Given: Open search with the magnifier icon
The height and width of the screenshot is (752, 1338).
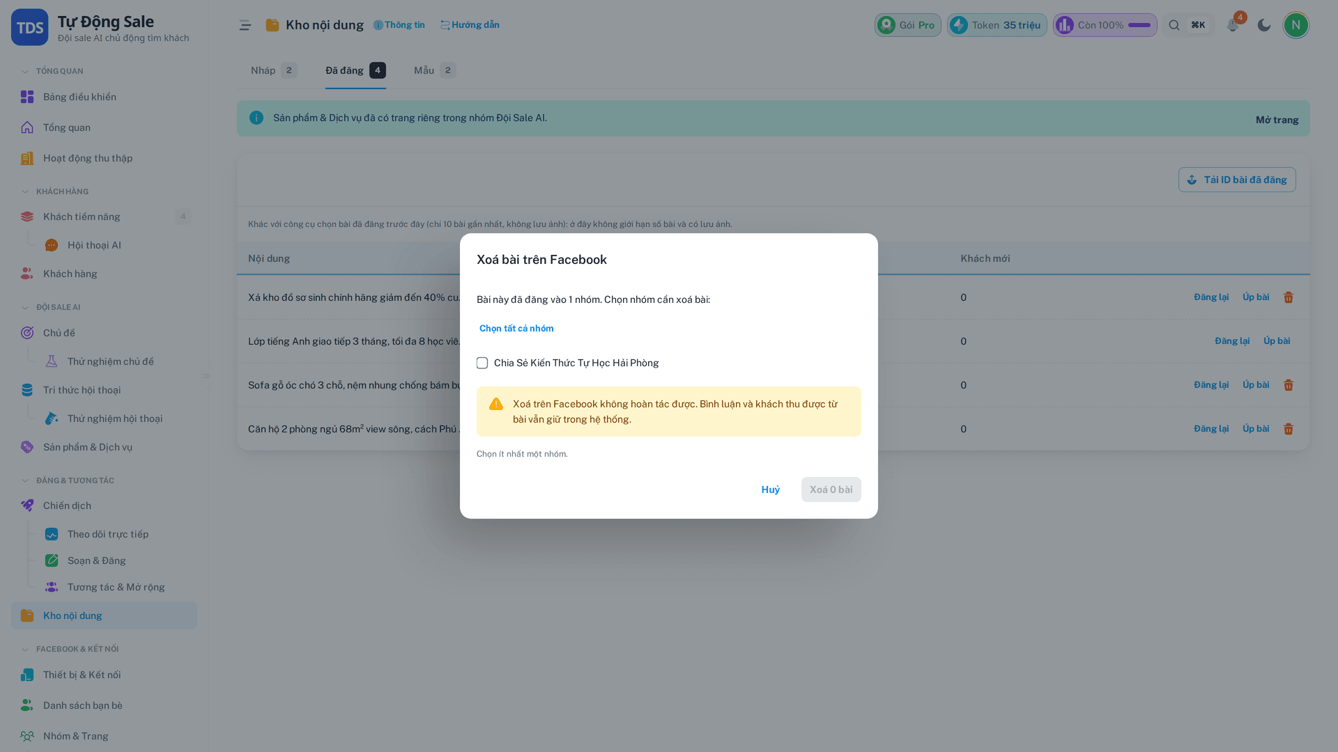Looking at the screenshot, I should tap(1174, 25).
